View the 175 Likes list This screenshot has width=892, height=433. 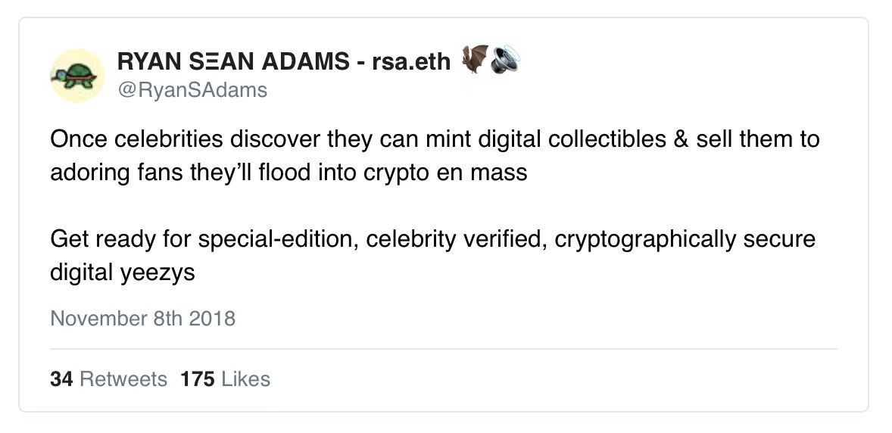[x=225, y=378]
